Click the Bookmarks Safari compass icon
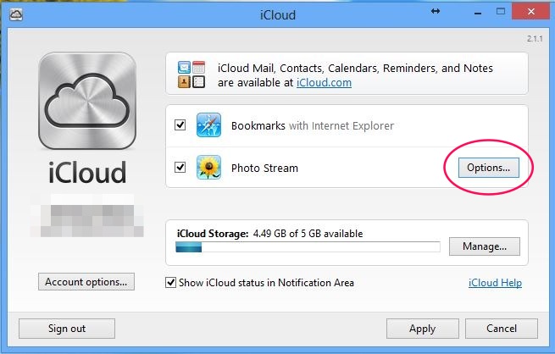Viewport: 555px width, 354px height. [208, 125]
